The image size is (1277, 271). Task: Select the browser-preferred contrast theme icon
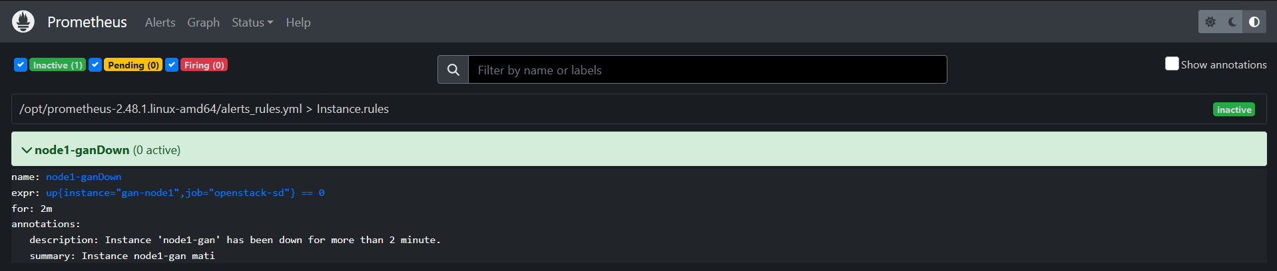(x=1254, y=22)
